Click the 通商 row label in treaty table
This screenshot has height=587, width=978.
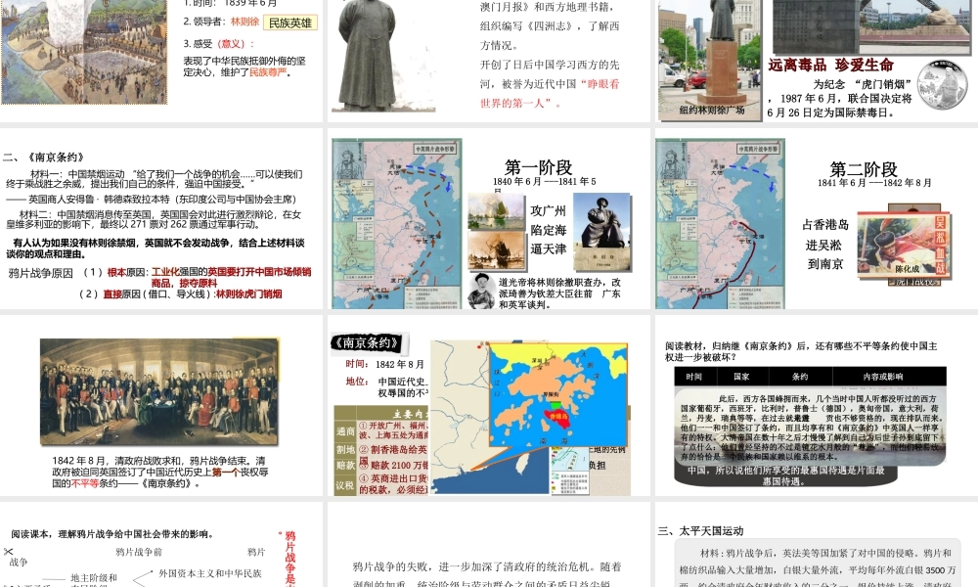pyautogui.click(x=345, y=431)
